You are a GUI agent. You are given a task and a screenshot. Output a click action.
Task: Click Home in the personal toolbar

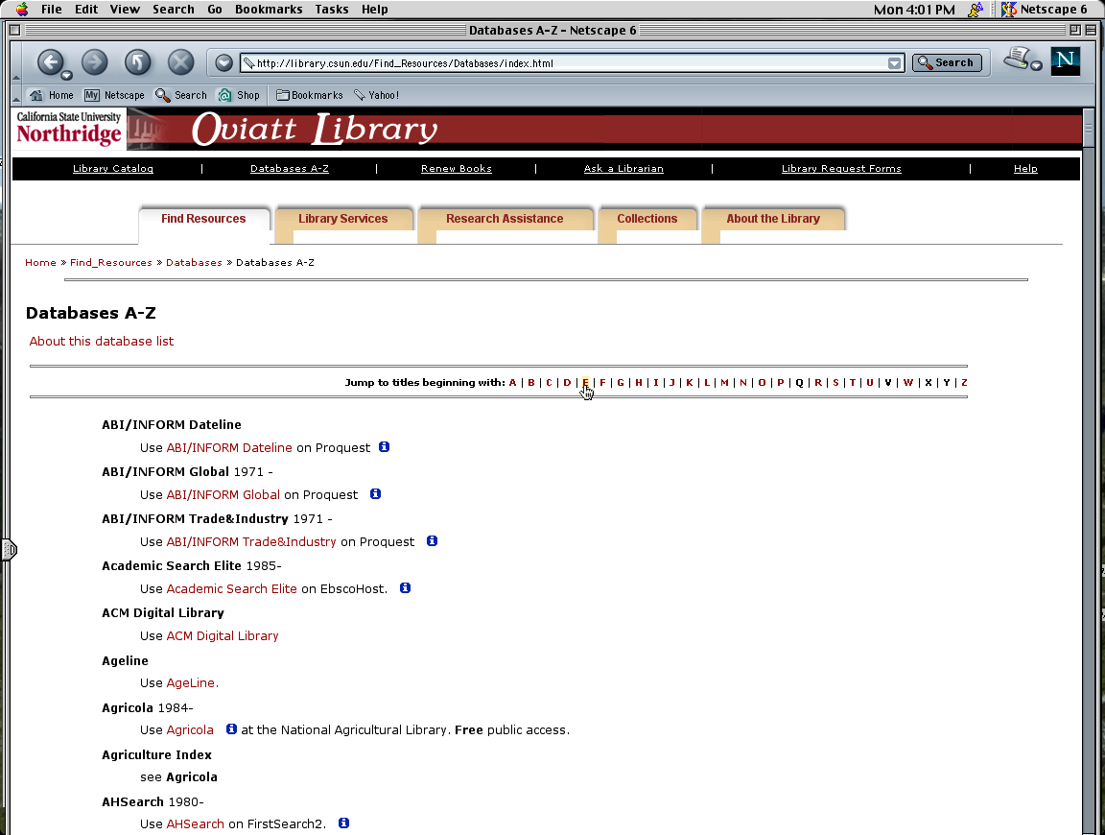(51, 95)
